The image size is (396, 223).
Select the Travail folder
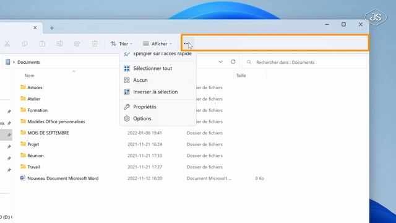point(33,167)
